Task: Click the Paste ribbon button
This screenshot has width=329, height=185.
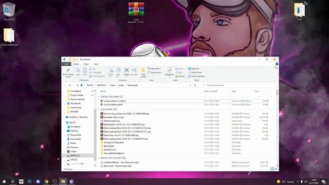Action: [x=84, y=71]
